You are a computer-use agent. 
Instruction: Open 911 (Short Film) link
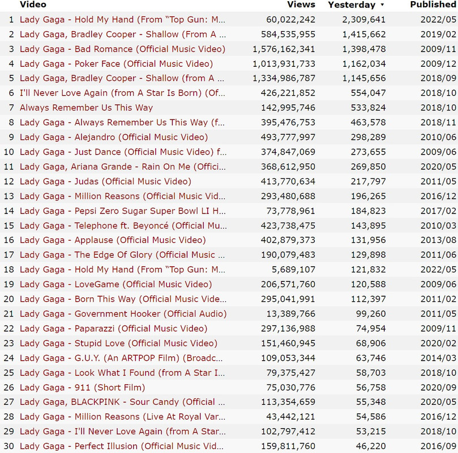click(82, 387)
